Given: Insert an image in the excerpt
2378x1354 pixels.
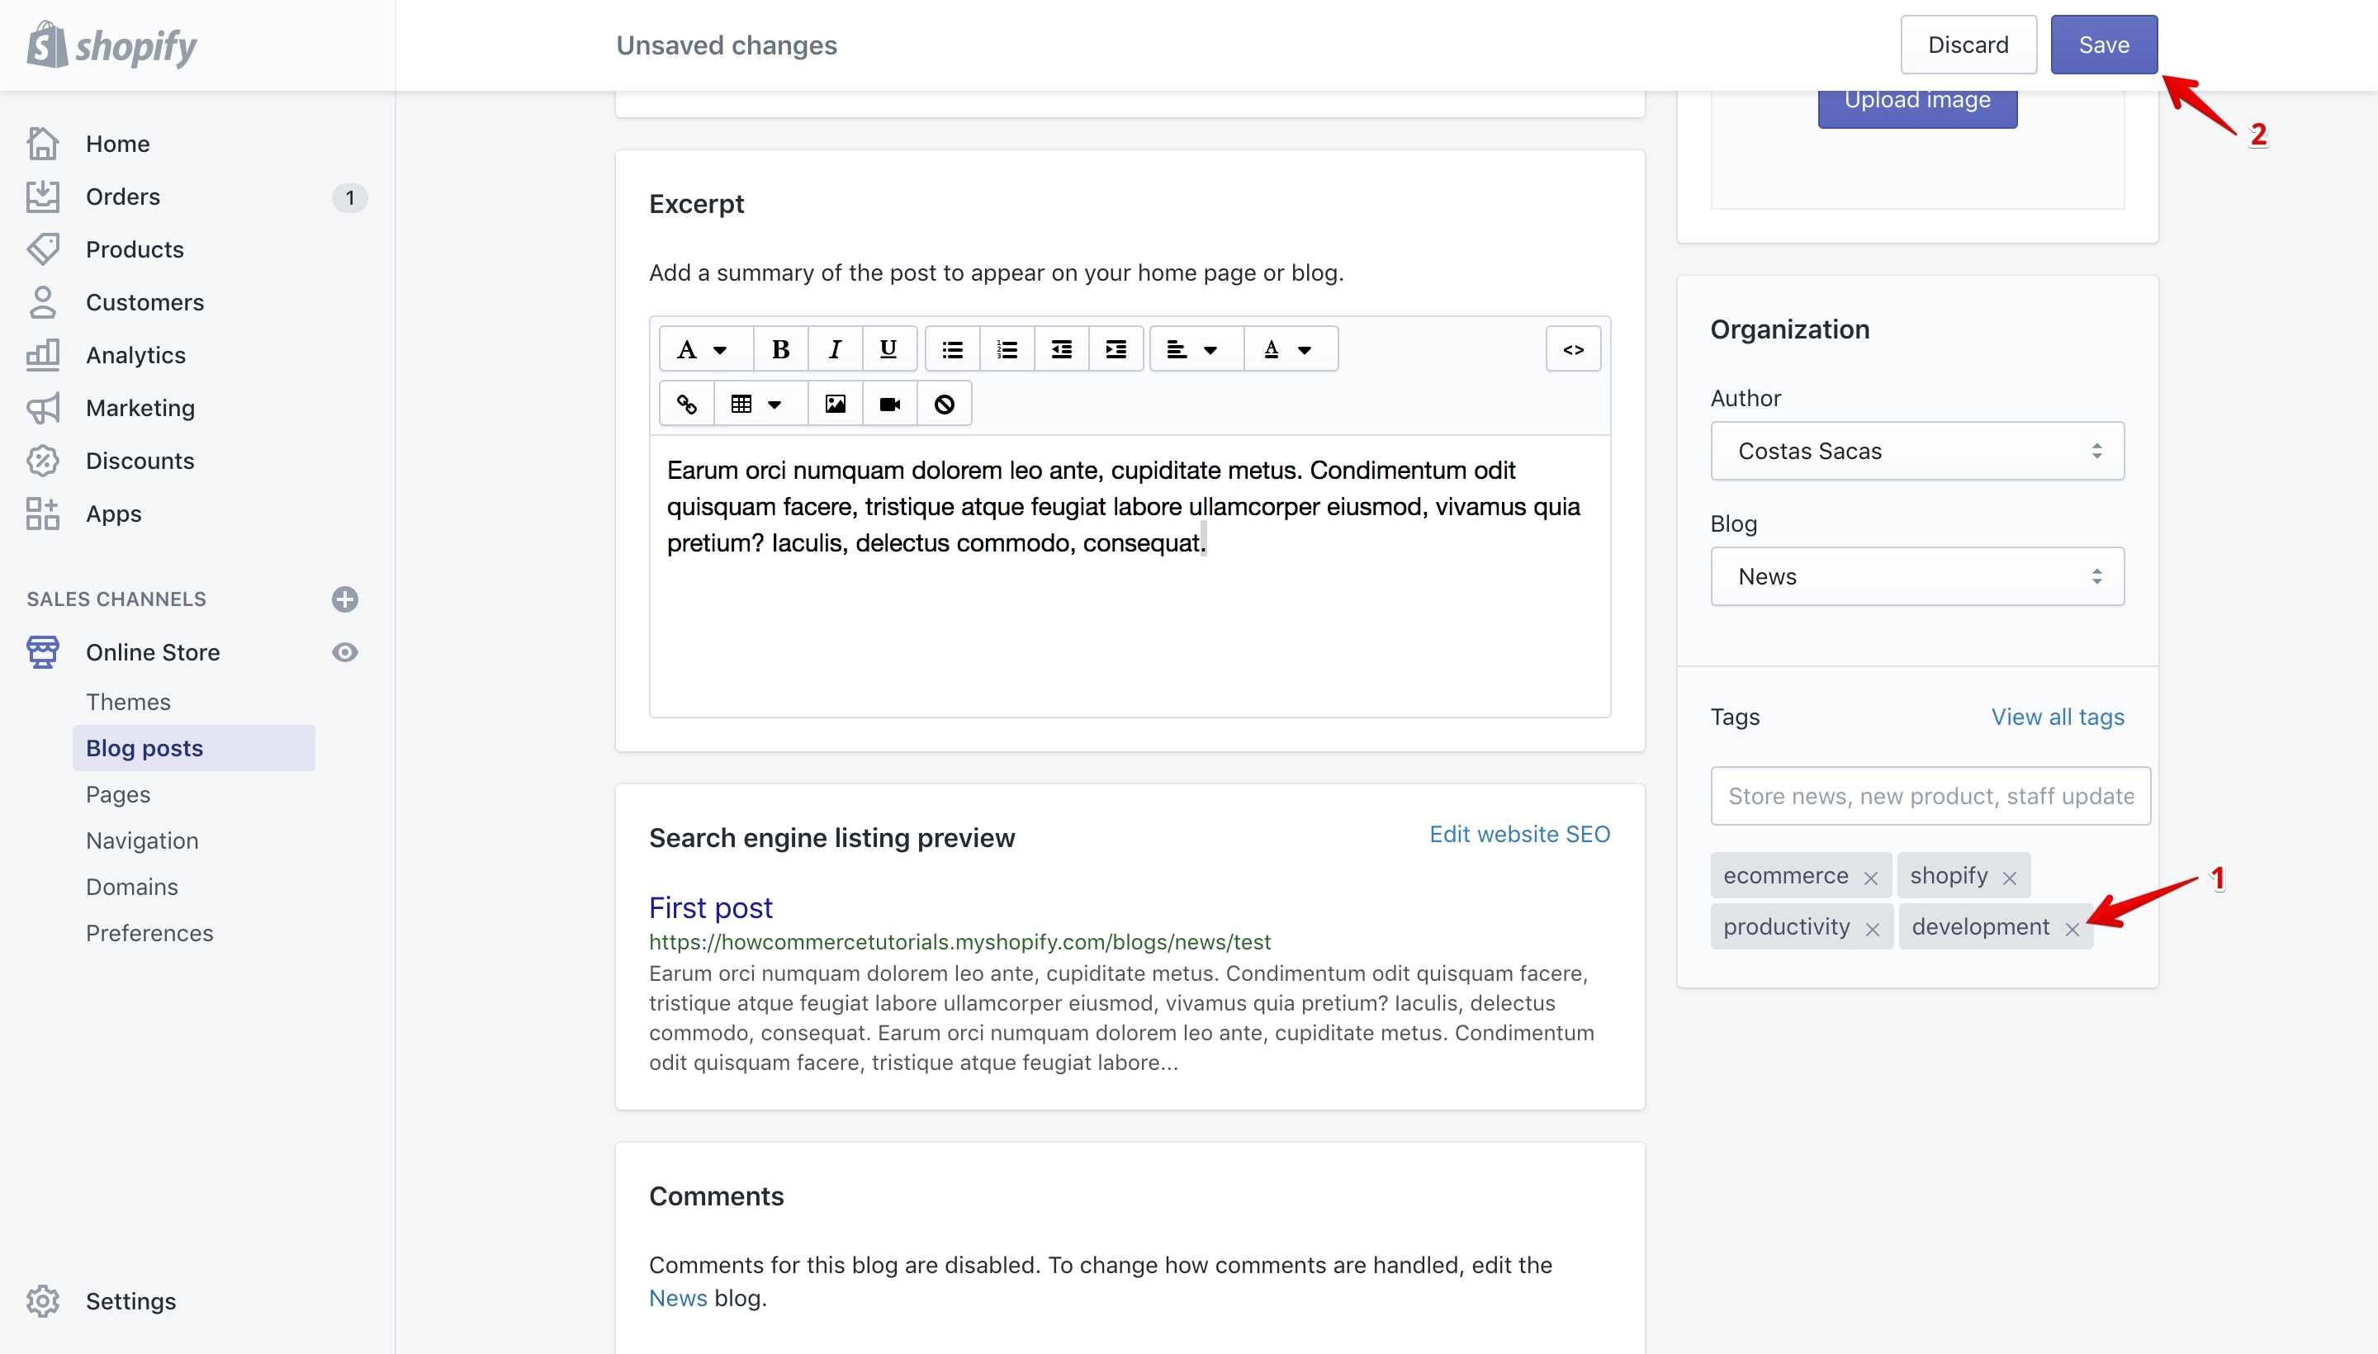Looking at the screenshot, I should pyautogui.click(x=835, y=404).
